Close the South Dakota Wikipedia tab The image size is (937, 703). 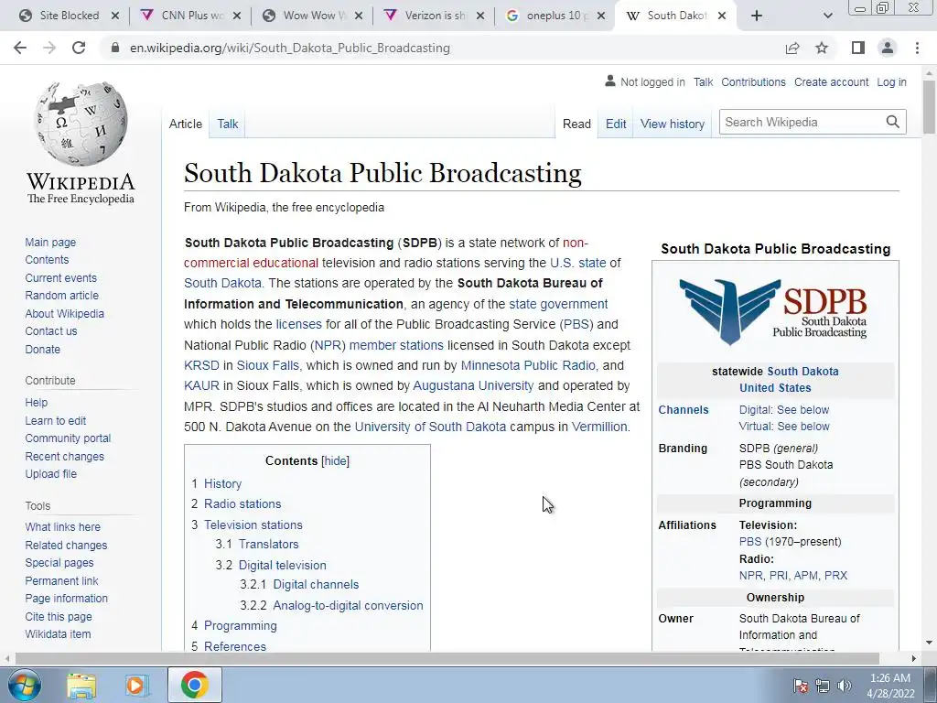(x=722, y=16)
